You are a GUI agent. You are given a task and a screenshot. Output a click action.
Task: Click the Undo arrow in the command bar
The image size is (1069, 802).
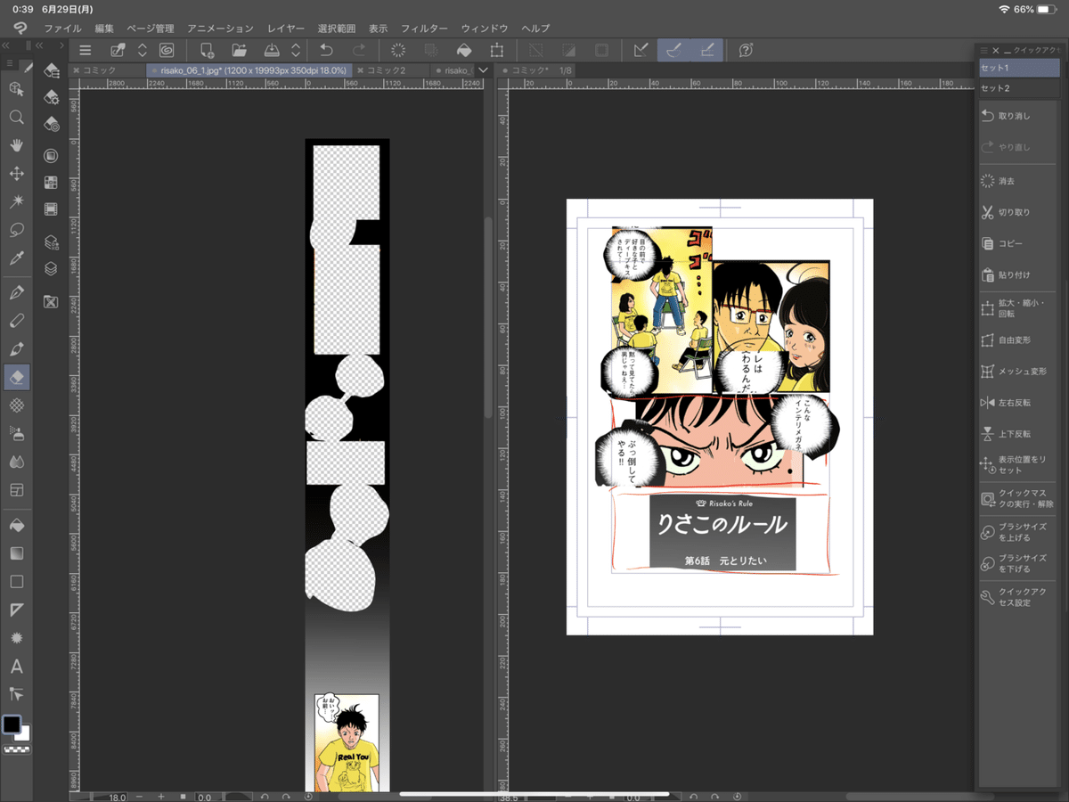[x=326, y=51]
